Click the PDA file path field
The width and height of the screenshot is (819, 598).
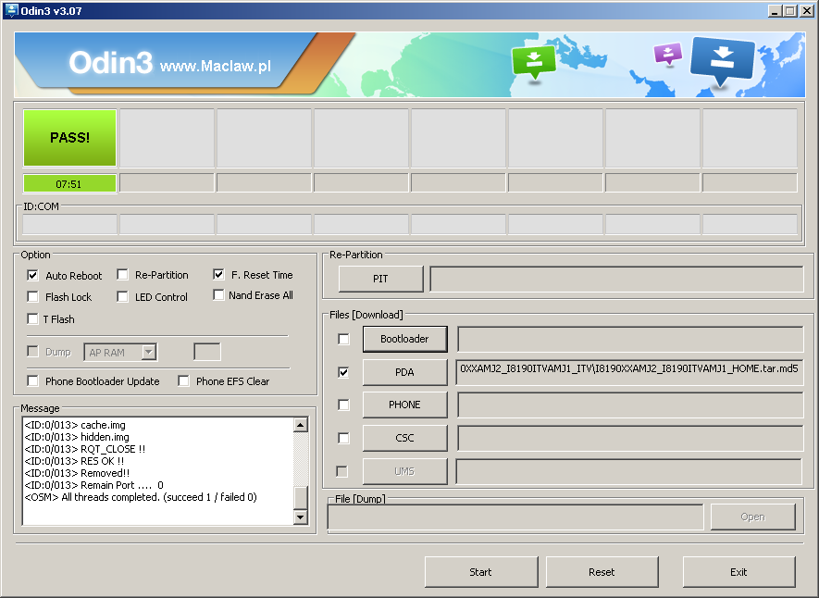[x=629, y=372]
